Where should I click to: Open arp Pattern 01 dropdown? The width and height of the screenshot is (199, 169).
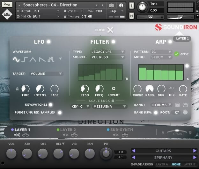(161, 52)
